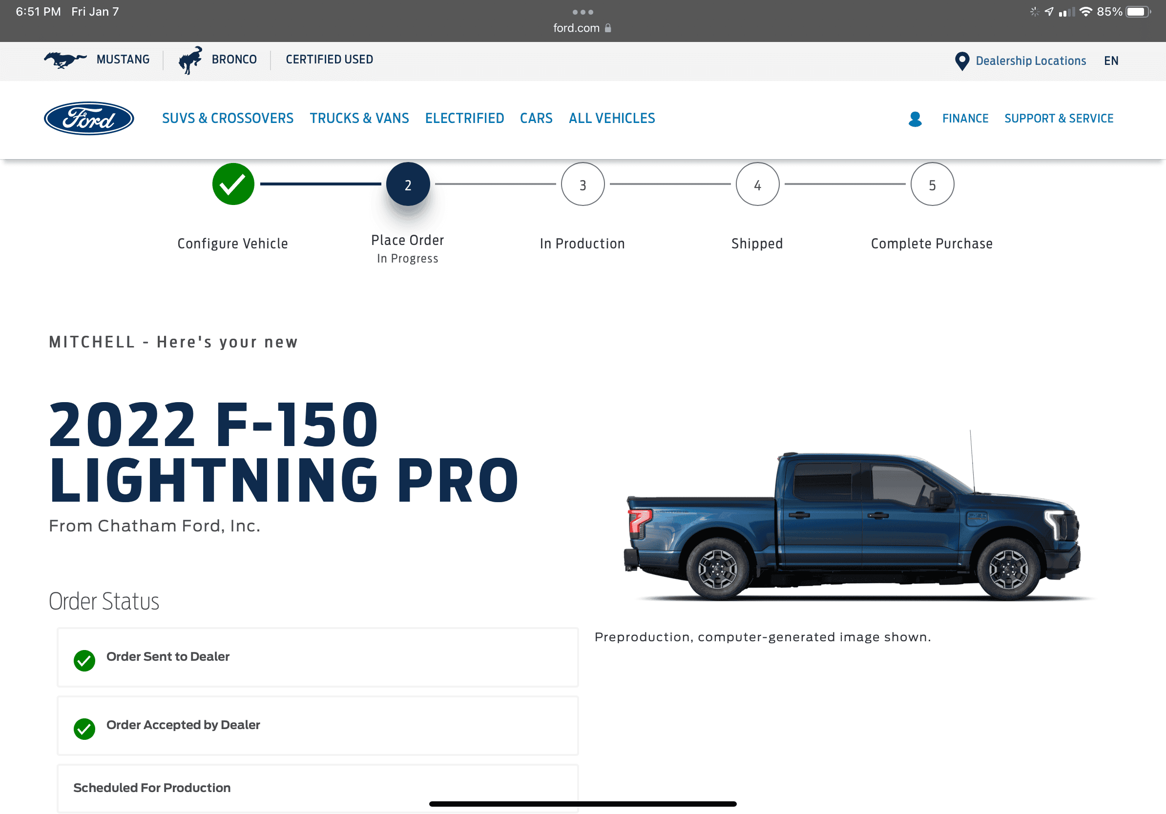1166x814 pixels.
Task: Click the Complete Purchase step label
Action: [x=931, y=244]
